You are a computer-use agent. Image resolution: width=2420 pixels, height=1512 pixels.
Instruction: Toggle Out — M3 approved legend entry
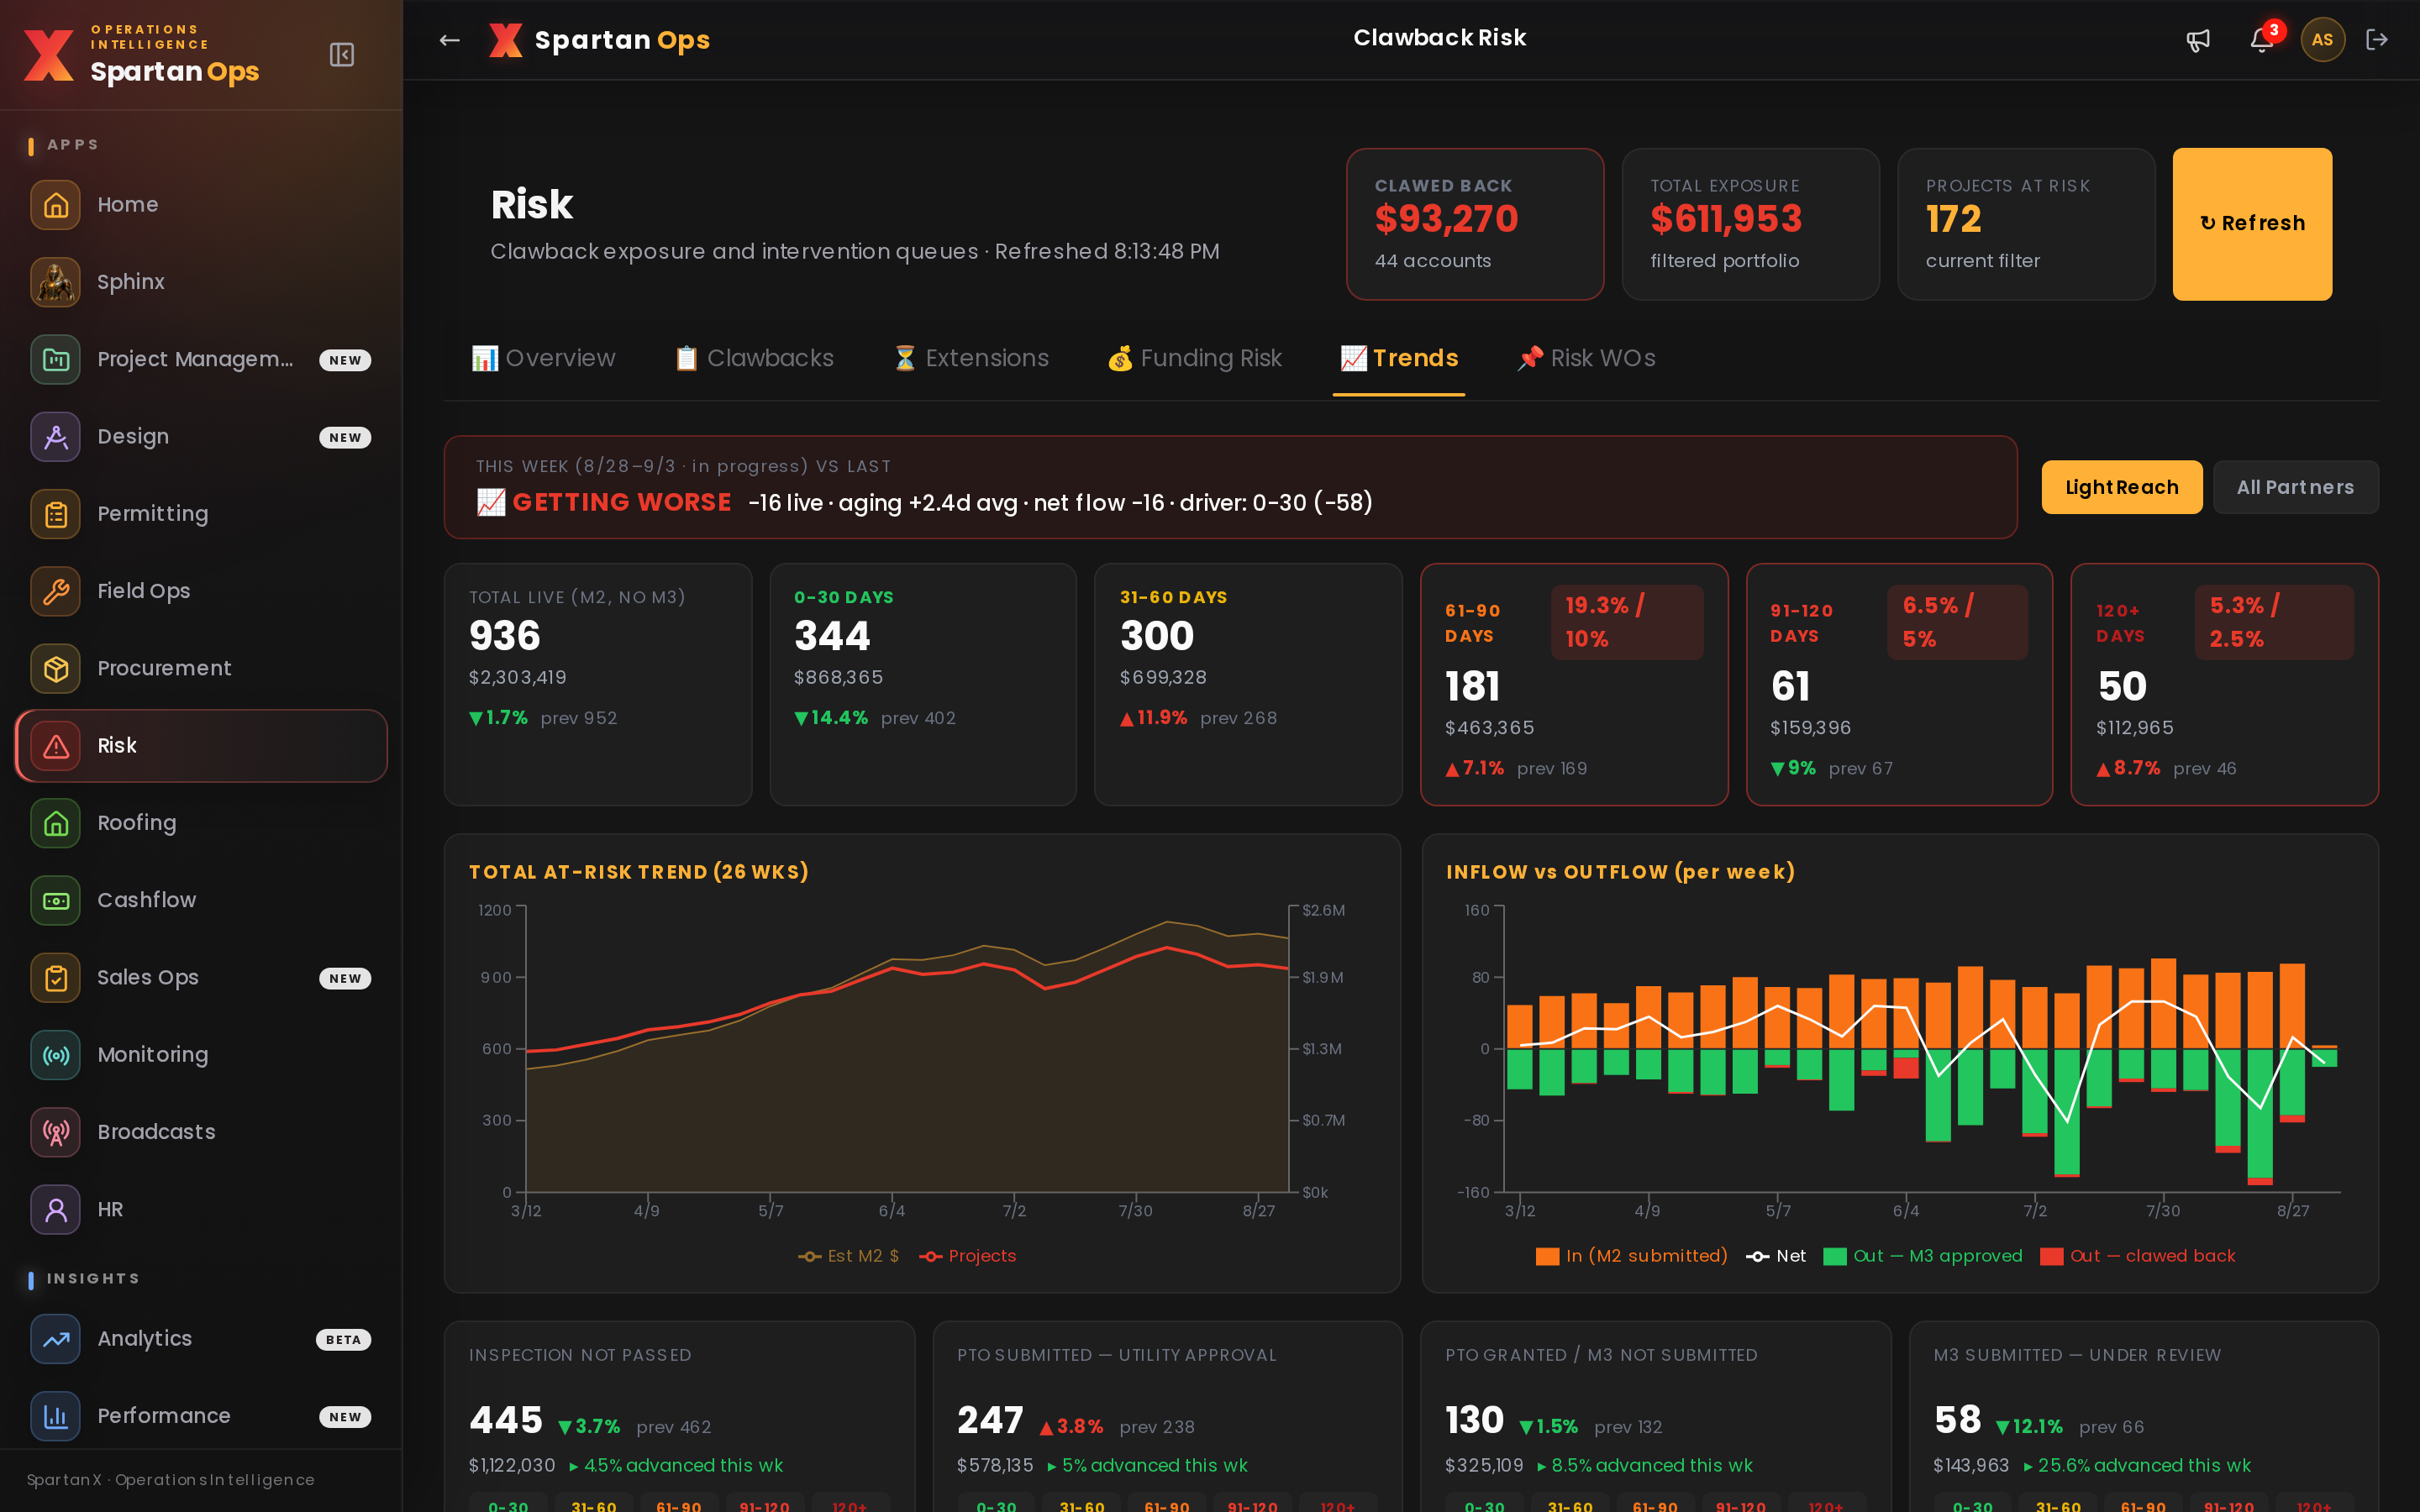1922,1256
